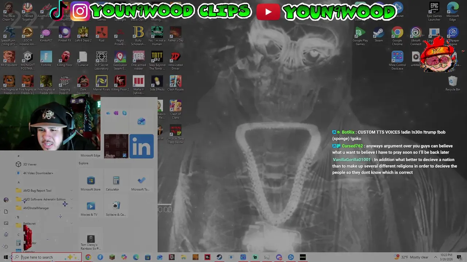
Task: Open Google Play Games desktop icon
Action: pos(360,36)
